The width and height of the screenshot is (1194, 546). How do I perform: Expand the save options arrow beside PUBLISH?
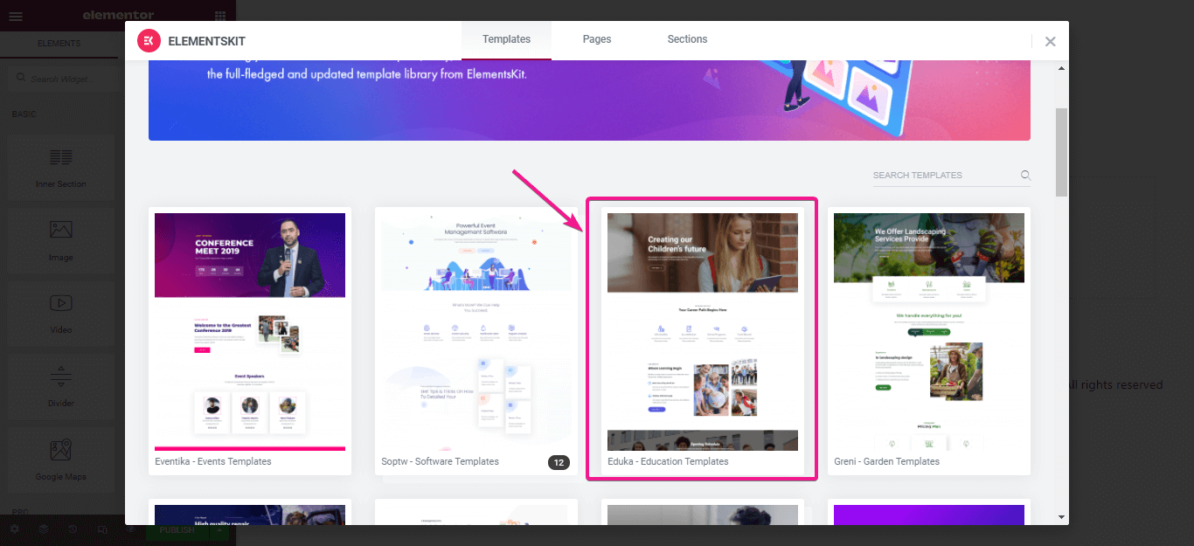pos(219,530)
